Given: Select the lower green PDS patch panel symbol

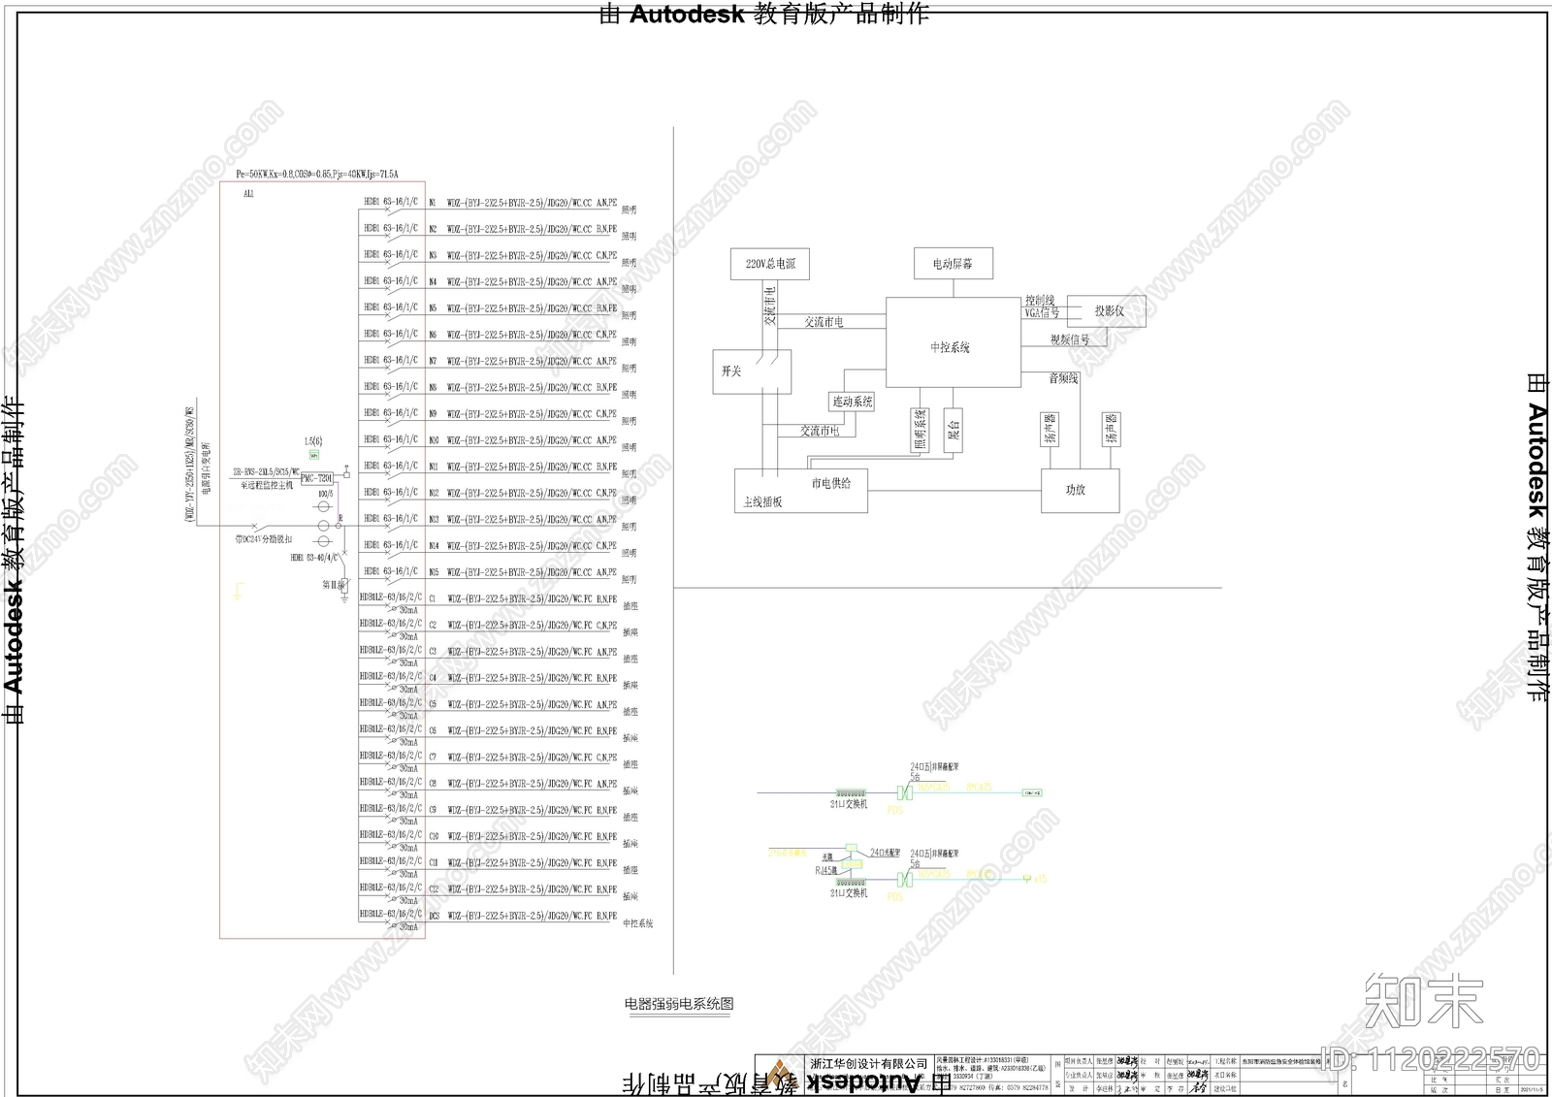Looking at the screenshot, I should click(905, 879).
